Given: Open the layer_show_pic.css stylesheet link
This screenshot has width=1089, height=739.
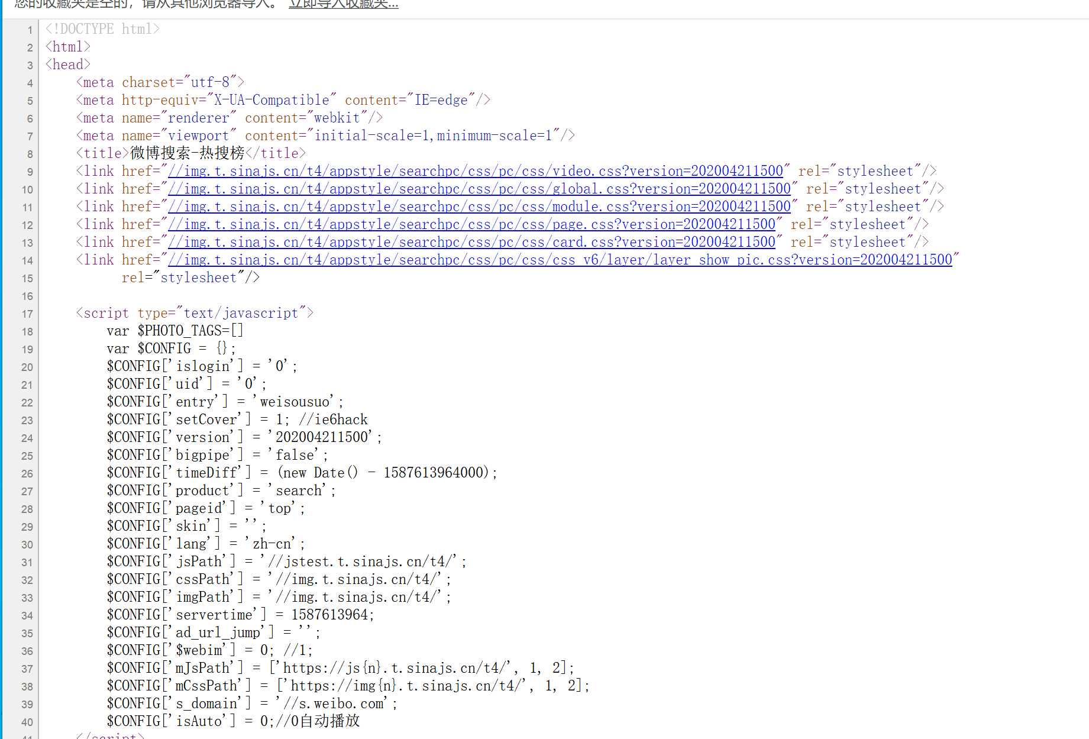Looking at the screenshot, I should point(560,260).
